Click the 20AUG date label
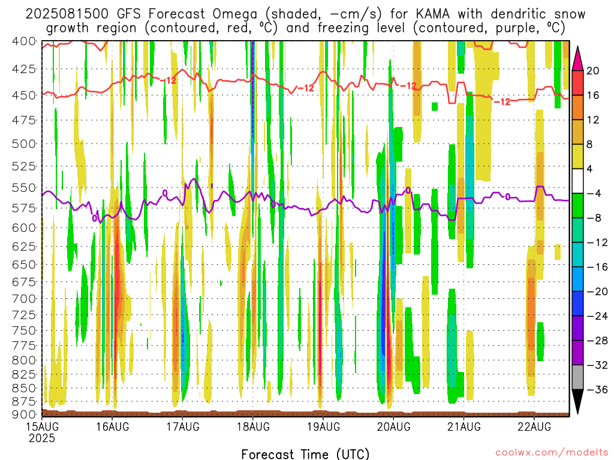This screenshot has width=614, height=460. point(393,426)
